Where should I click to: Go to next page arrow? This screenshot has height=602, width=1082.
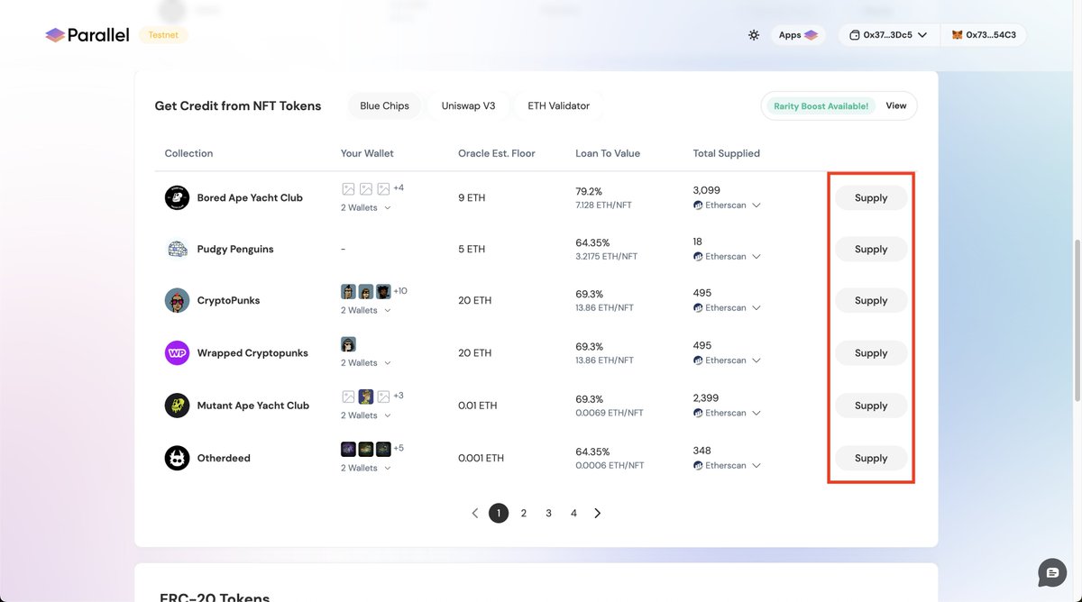tap(597, 513)
